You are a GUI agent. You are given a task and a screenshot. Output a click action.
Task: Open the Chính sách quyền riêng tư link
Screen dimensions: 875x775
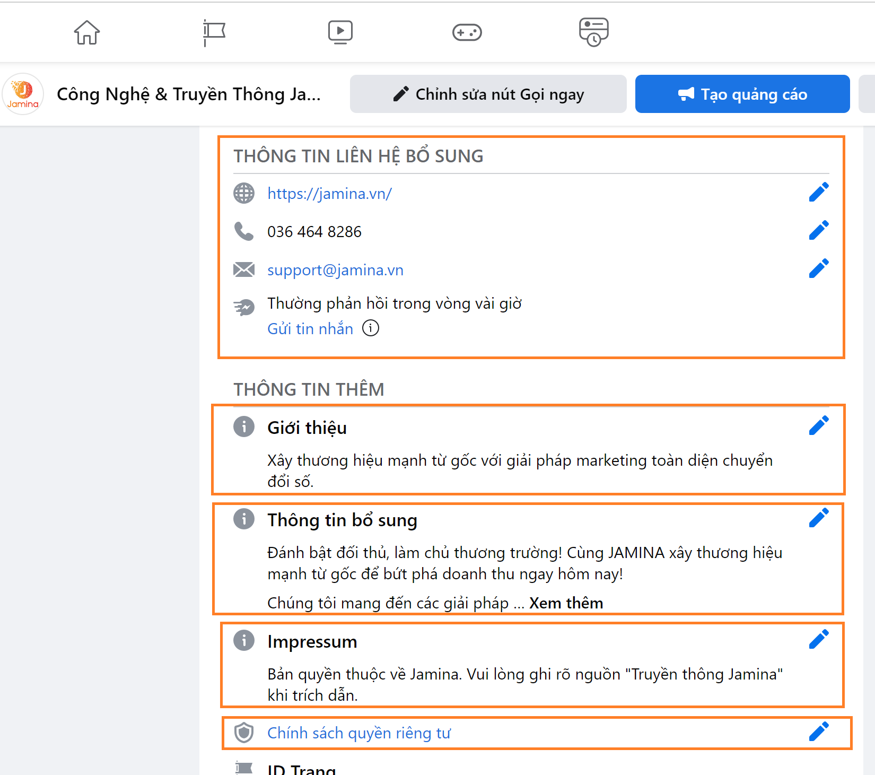(x=359, y=733)
